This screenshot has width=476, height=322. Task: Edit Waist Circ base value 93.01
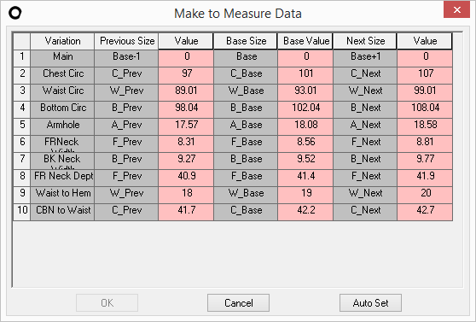point(305,91)
